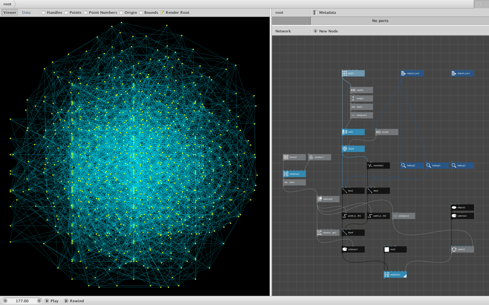Image resolution: width=489 pixels, height=305 pixels.
Task: Uncheck the Render Root checkbox
Action: [x=162, y=13]
